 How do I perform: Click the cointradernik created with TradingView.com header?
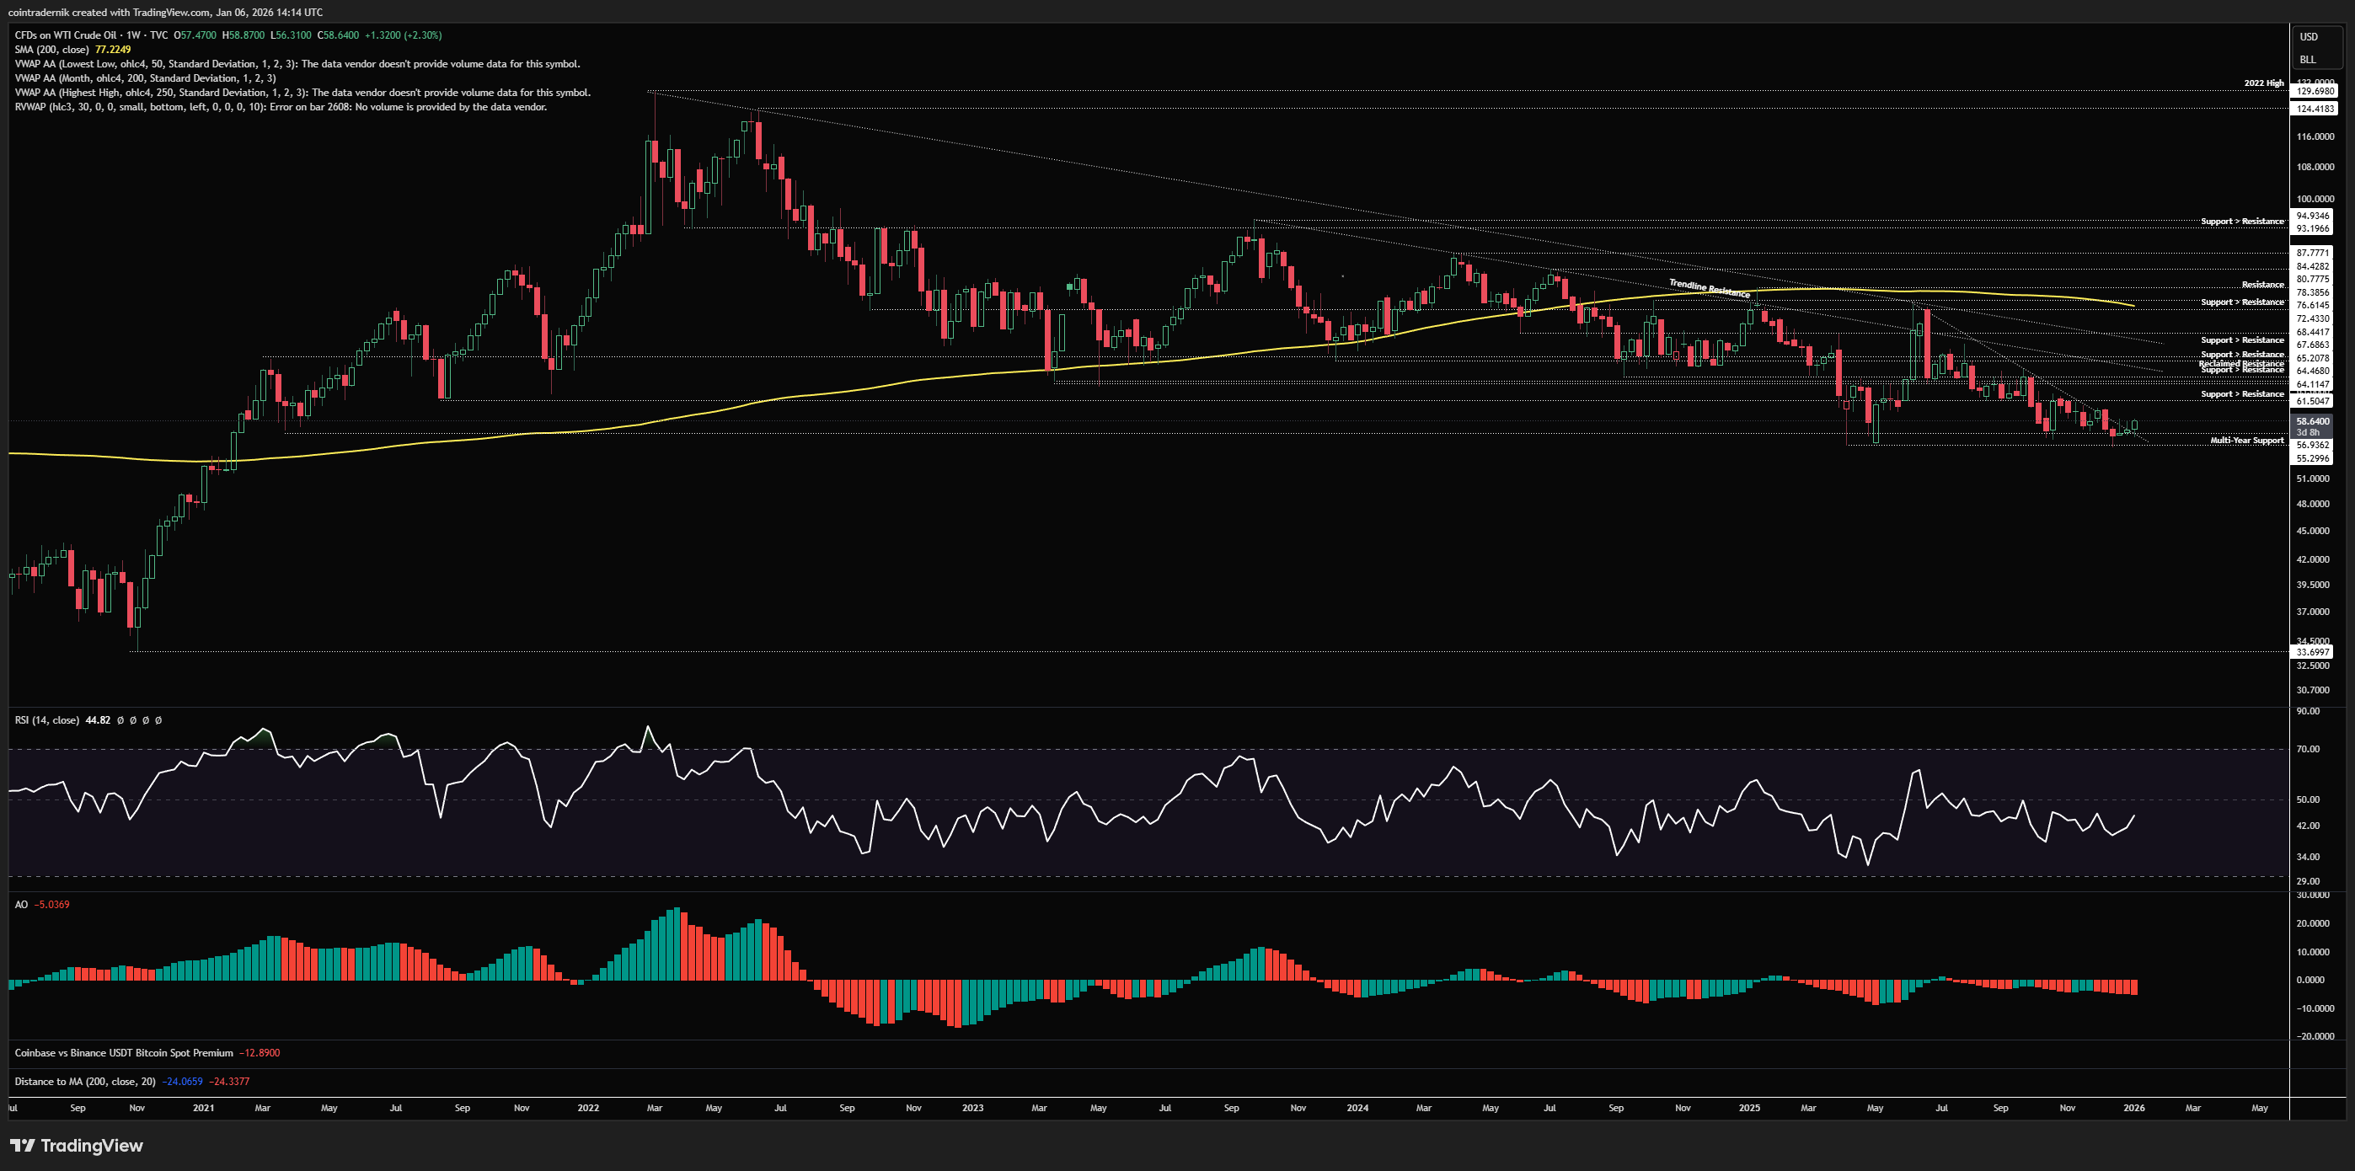pos(164,12)
